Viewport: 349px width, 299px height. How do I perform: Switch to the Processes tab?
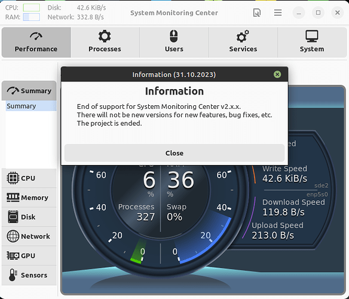(x=105, y=42)
